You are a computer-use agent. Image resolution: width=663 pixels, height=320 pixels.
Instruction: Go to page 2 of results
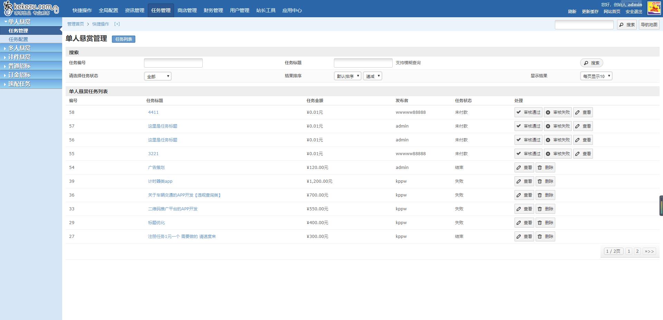coord(637,251)
